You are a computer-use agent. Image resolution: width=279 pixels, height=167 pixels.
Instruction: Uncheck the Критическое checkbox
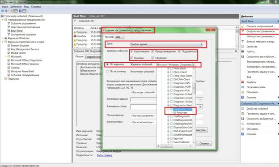(132, 51)
